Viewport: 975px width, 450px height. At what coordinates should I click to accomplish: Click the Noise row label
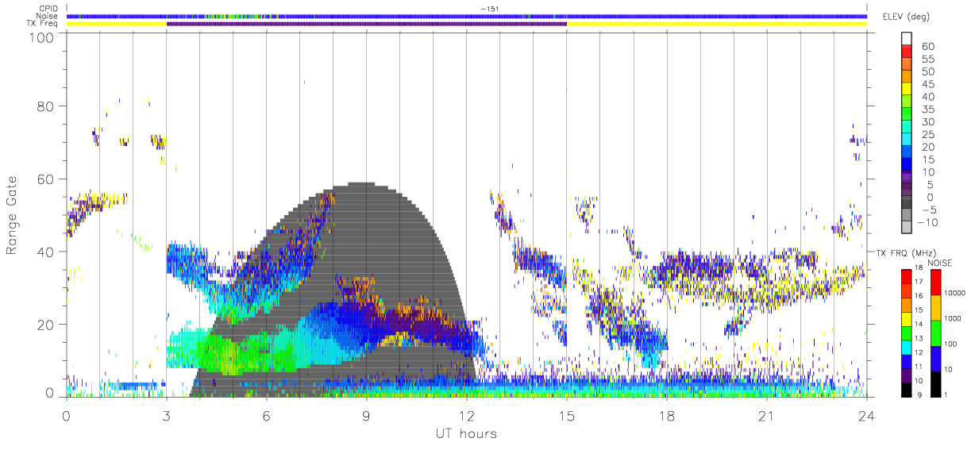pos(48,16)
